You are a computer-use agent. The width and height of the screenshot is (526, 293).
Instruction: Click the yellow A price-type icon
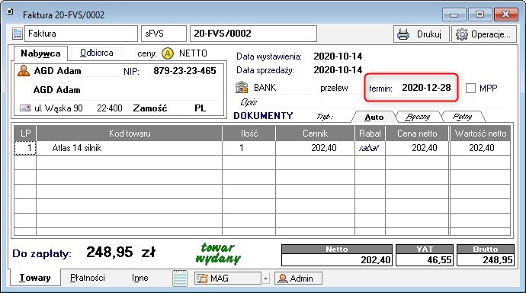pos(168,53)
